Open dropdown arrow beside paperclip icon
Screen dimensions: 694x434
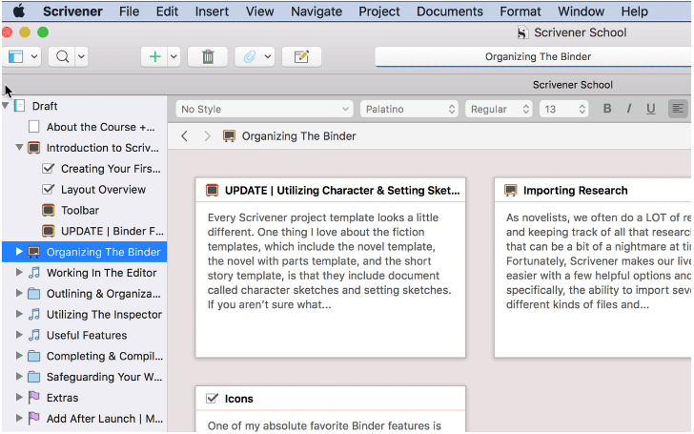268,56
